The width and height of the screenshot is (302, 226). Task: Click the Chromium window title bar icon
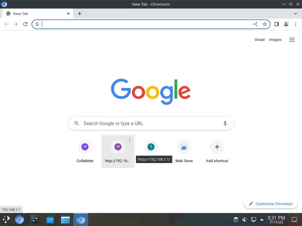pos(4,4)
